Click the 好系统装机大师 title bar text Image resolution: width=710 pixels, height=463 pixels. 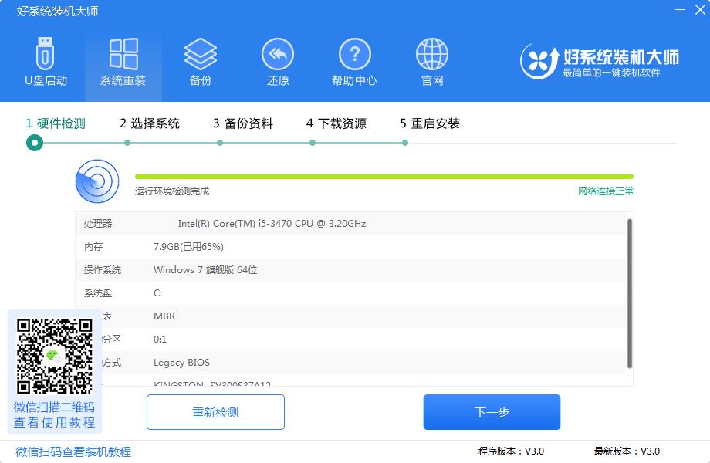point(58,12)
